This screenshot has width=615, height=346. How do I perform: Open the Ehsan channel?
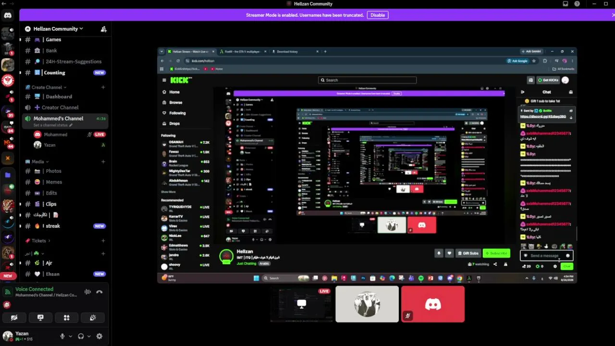(x=65, y=274)
